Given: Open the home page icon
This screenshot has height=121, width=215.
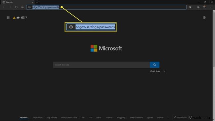Looking at the screenshot, I should click(x=22, y=7).
